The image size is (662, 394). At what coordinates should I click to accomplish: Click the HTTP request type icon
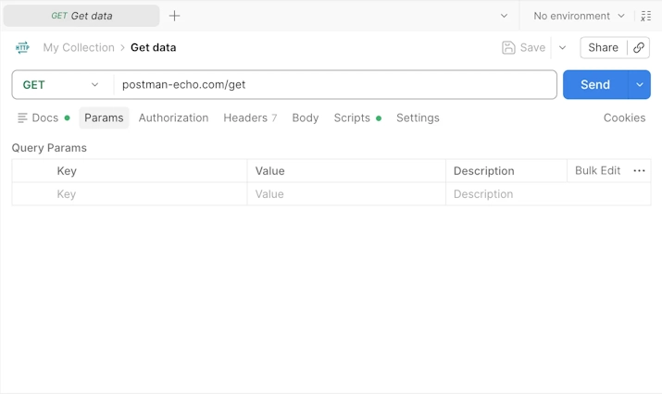click(x=22, y=47)
